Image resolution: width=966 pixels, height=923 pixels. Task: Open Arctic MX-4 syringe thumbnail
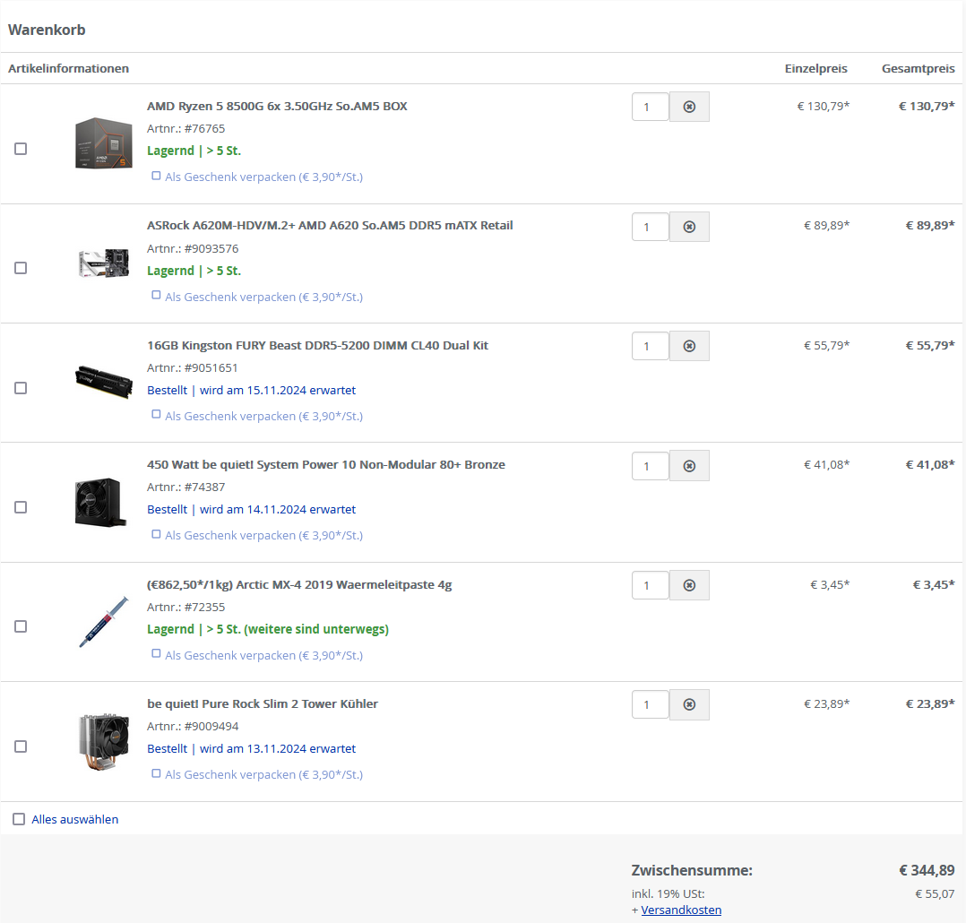[x=104, y=622]
